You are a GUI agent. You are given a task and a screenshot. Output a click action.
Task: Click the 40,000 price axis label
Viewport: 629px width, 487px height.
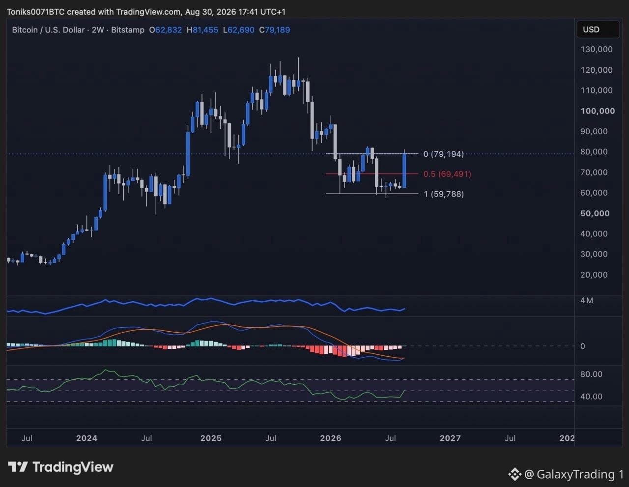click(594, 234)
